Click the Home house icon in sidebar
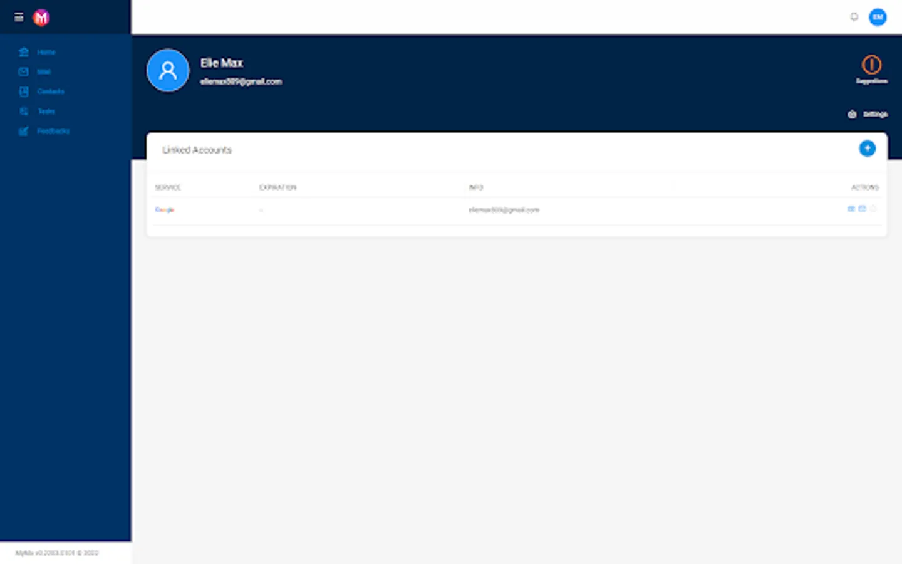 [x=24, y=52]
